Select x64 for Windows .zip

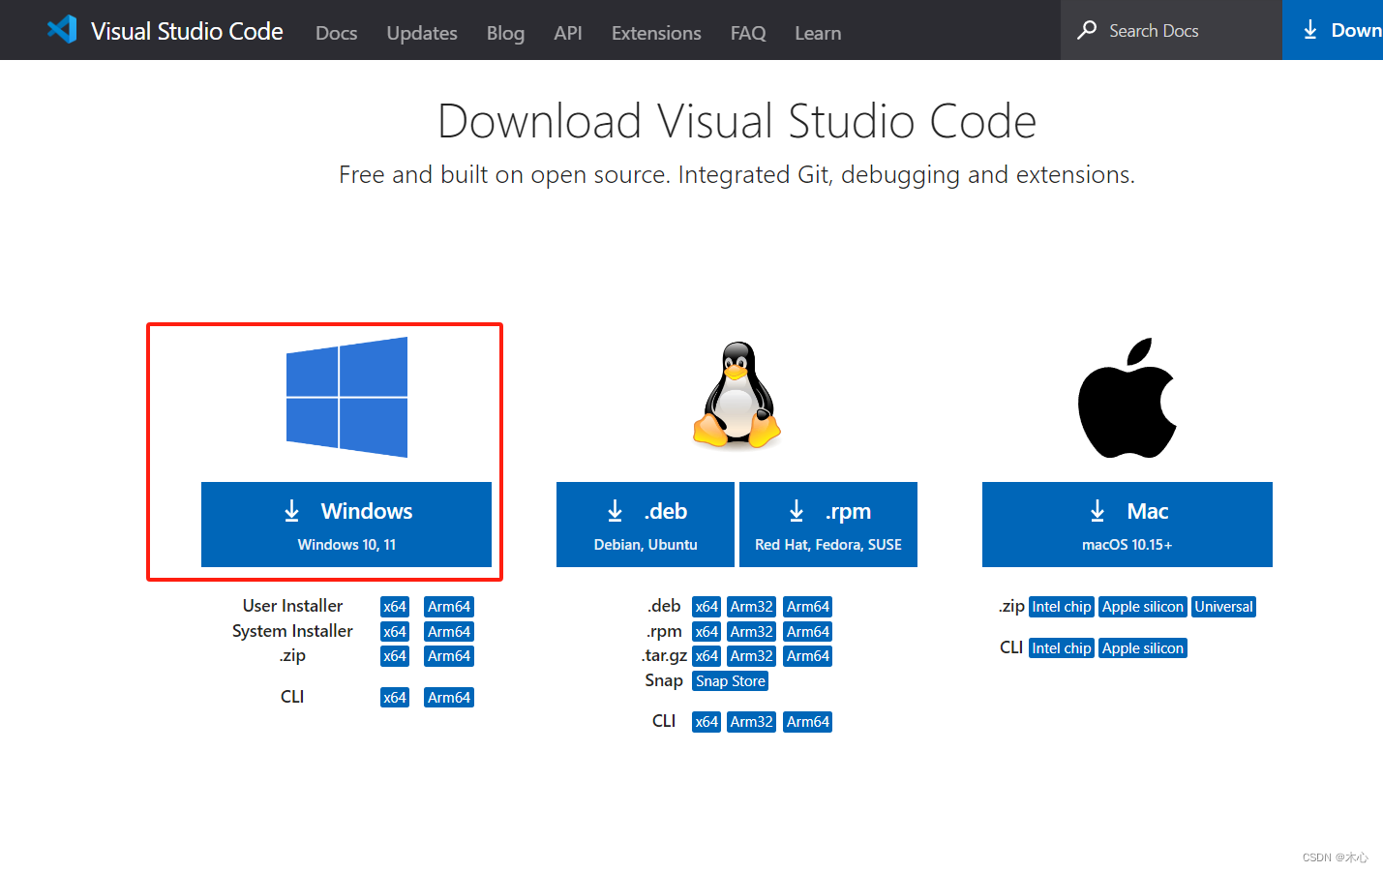click(x=395, y=656)
